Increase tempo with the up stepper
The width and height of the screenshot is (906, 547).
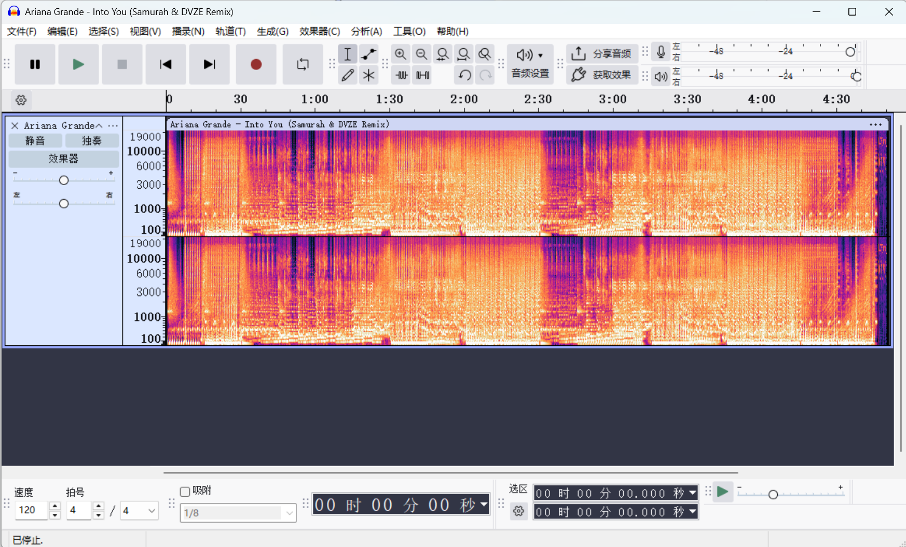pos(54,506)
